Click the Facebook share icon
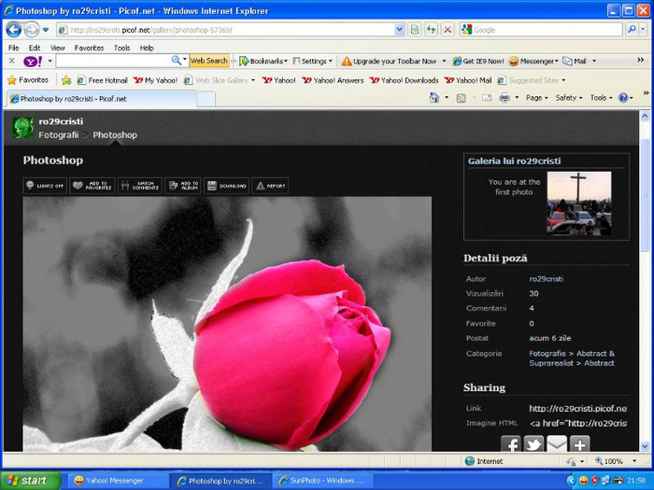 tap(511, 444)
